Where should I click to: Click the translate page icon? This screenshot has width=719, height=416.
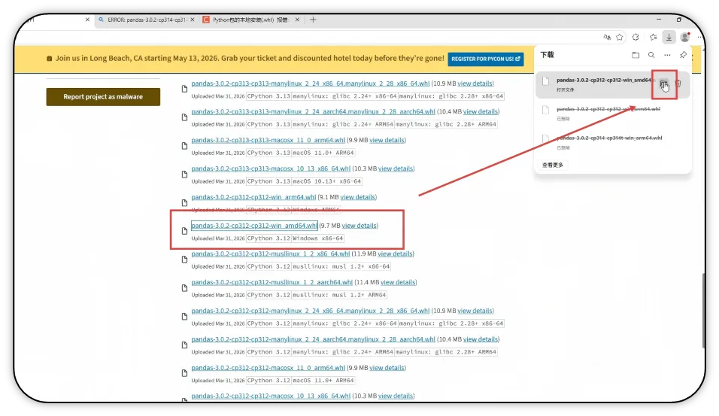click(x=607, y=37)
